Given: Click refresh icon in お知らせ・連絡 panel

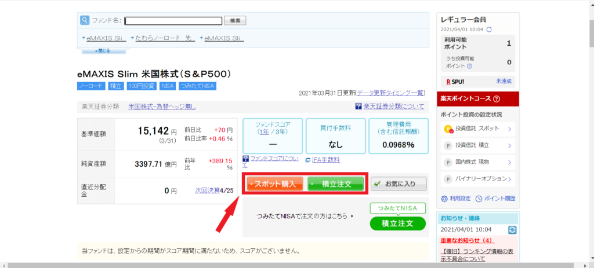Looking at the screenshot, I should pyautogui.click(x=512, y=229).
